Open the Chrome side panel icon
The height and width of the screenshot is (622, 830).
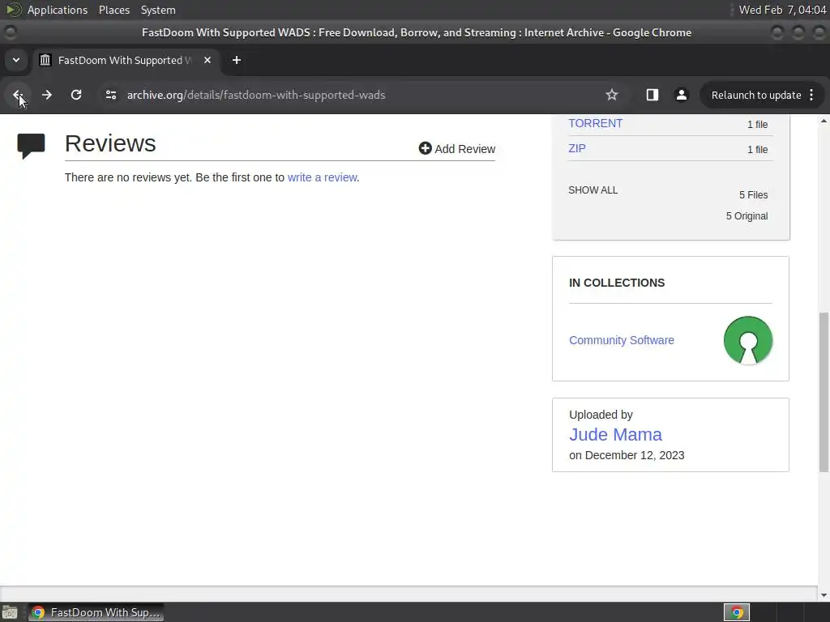[x=652, y=96]
